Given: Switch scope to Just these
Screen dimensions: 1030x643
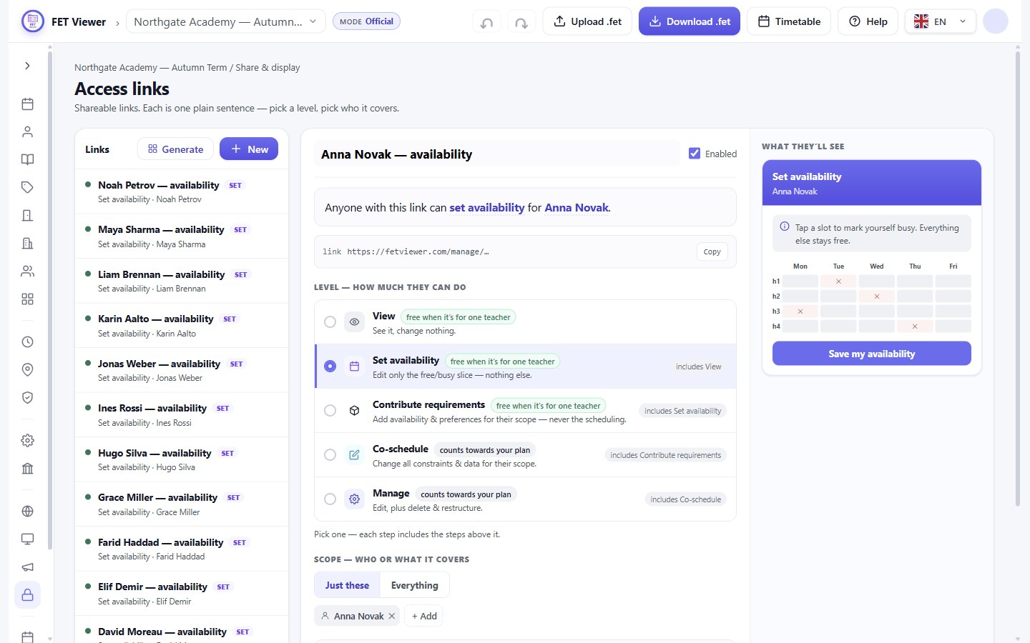Looking at the screenshot, I should pos(347,585).
